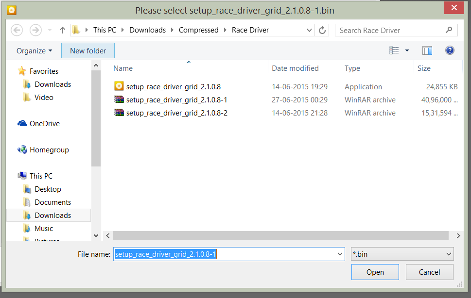Click the Music folder icon
This screenshot has width=471, height=298.
27,228
